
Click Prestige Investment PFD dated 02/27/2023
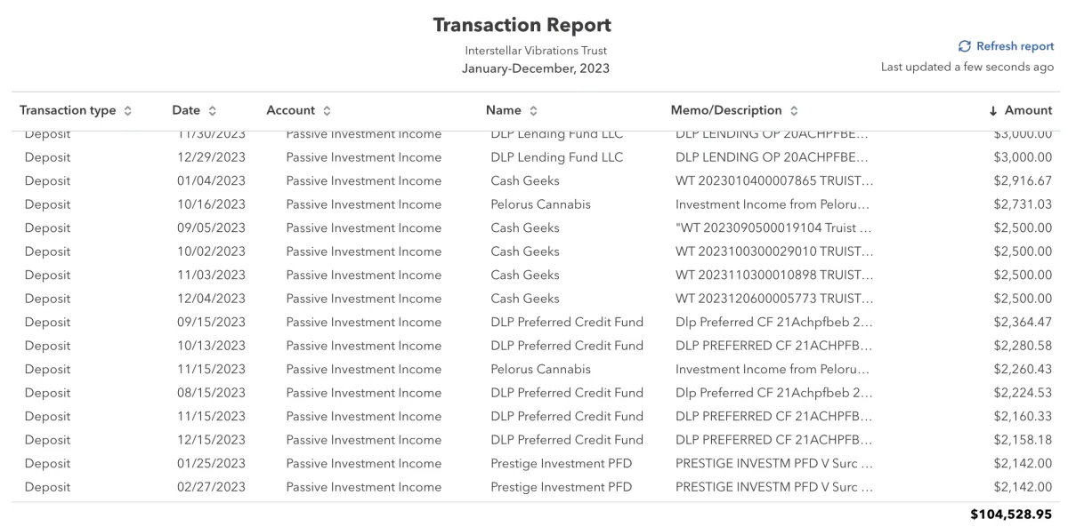562,487
